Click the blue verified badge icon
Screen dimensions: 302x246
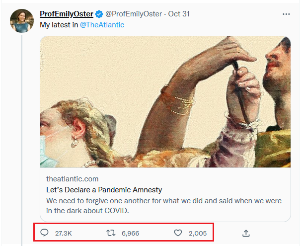[x=99, y=14]
